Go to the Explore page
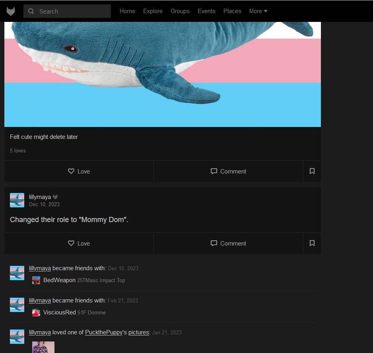 [x=153, y=11]
